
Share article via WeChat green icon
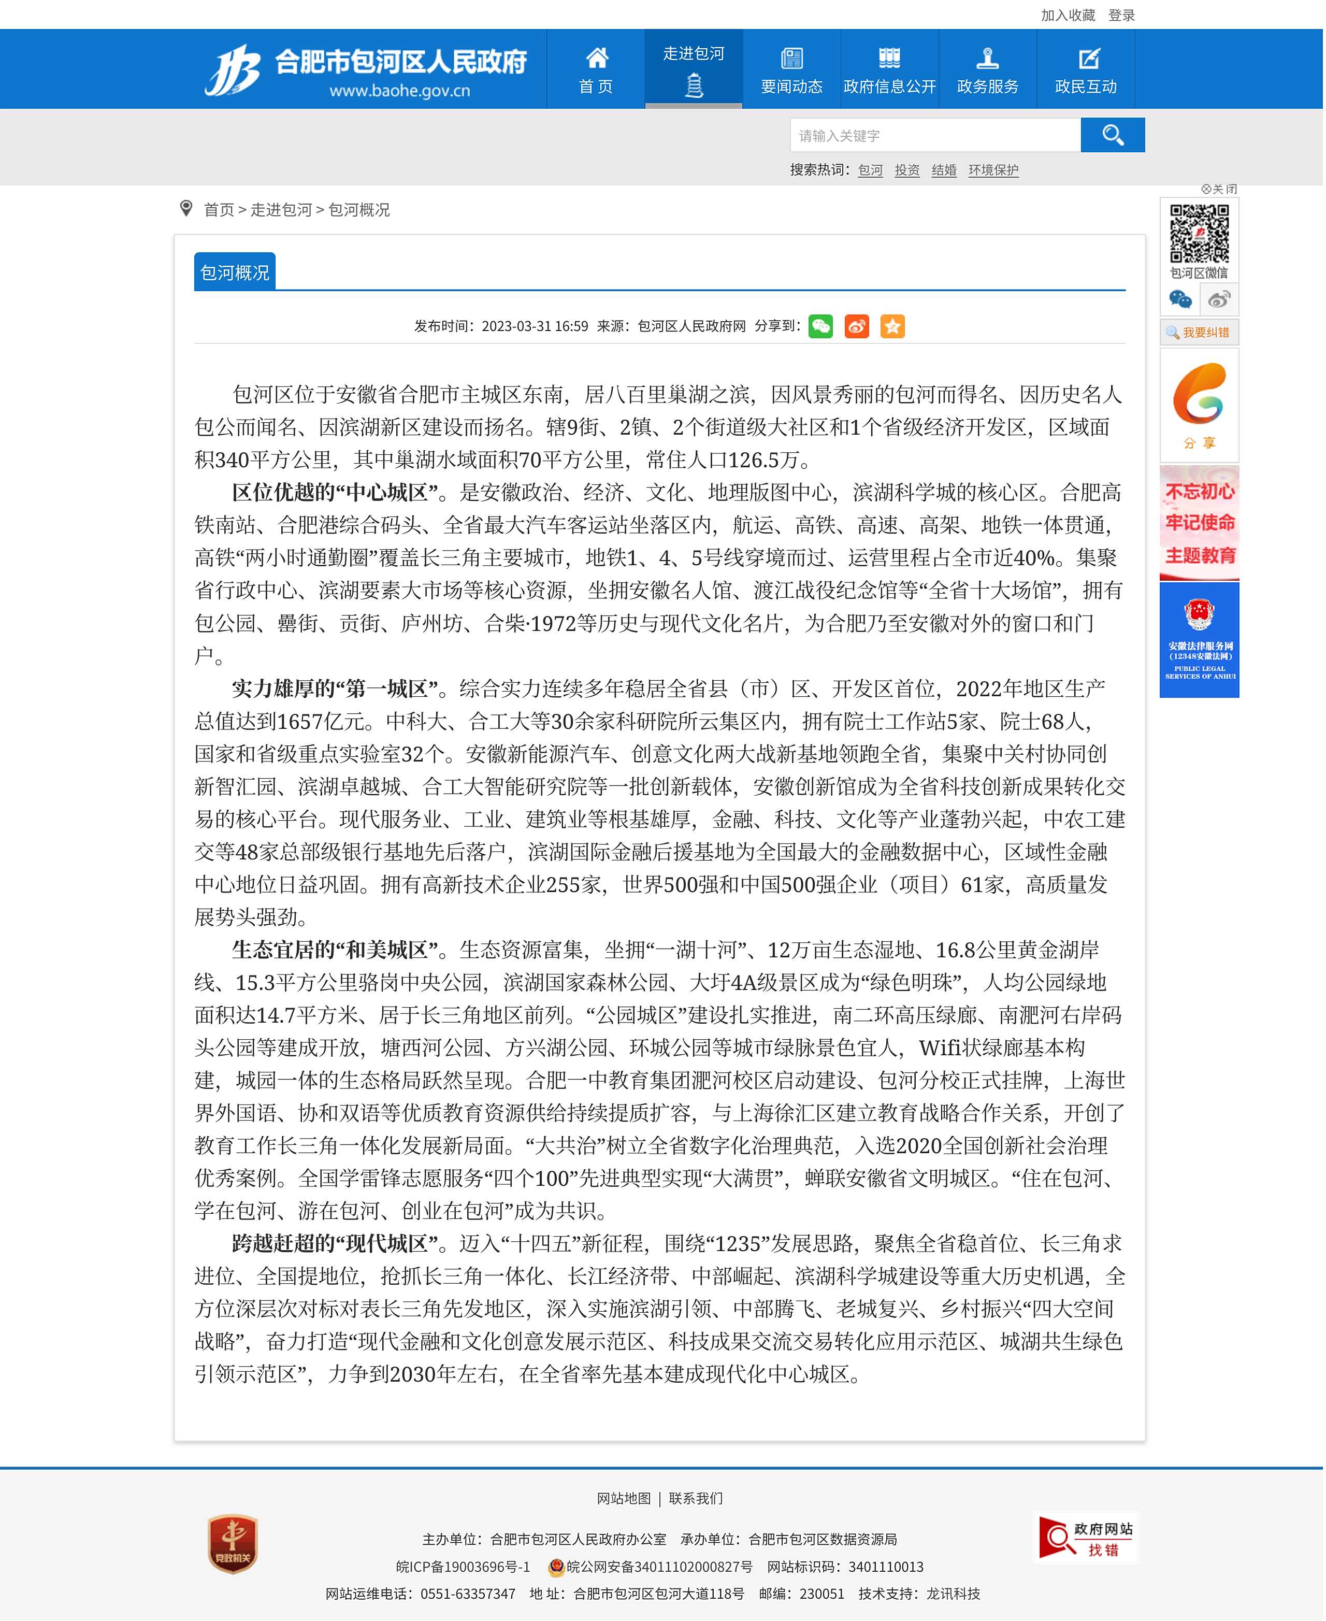click(820, 327)
